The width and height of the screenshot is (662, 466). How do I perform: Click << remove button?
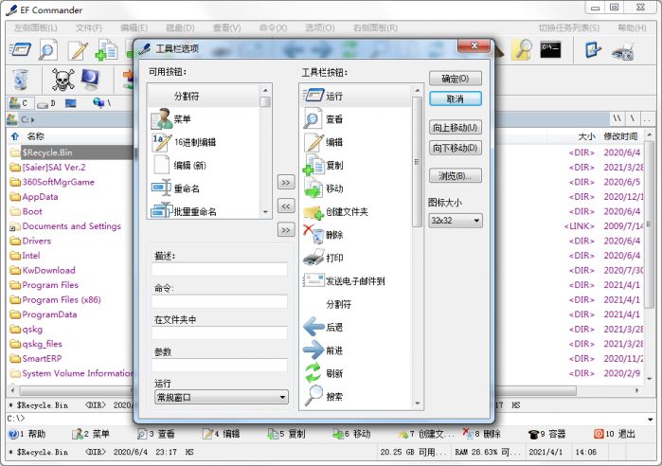[x=286, y=206]
